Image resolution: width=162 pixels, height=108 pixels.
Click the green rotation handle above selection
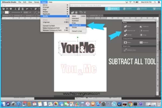click(77, 37)
